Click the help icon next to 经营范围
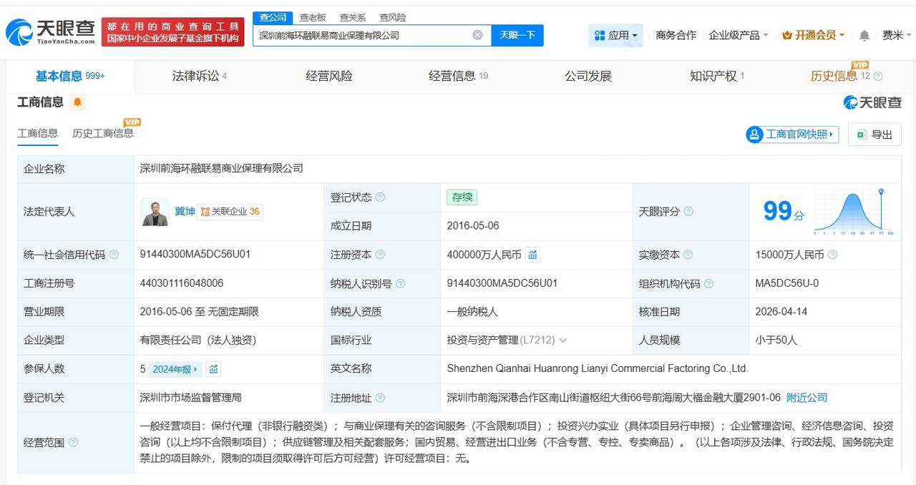916x485 pixels. (x=73, y=443)
